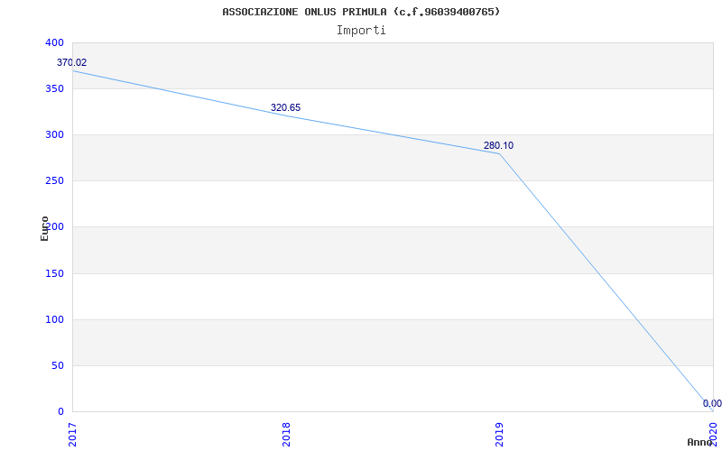Viewport: 722px width, 451px height.
Task: Click the Importi subtitle
Action: coord(361,30)
